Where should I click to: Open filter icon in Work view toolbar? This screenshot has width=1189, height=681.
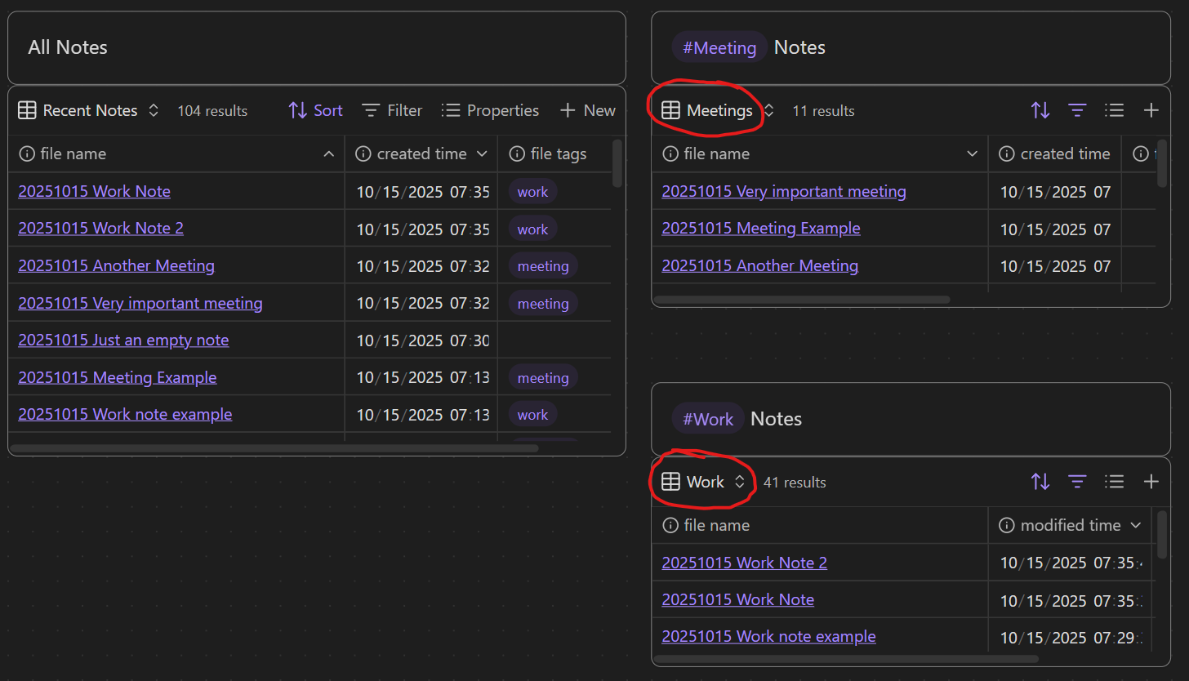1078,482
